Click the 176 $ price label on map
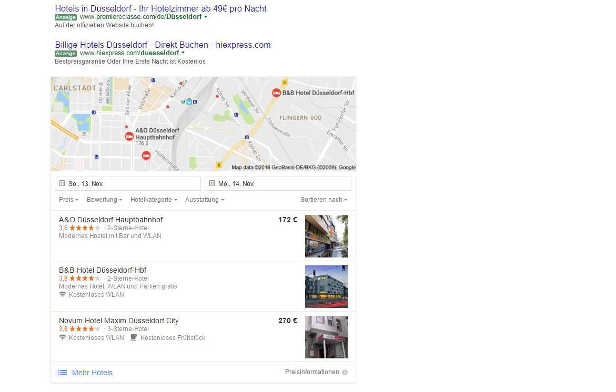 tap(142, 143)
